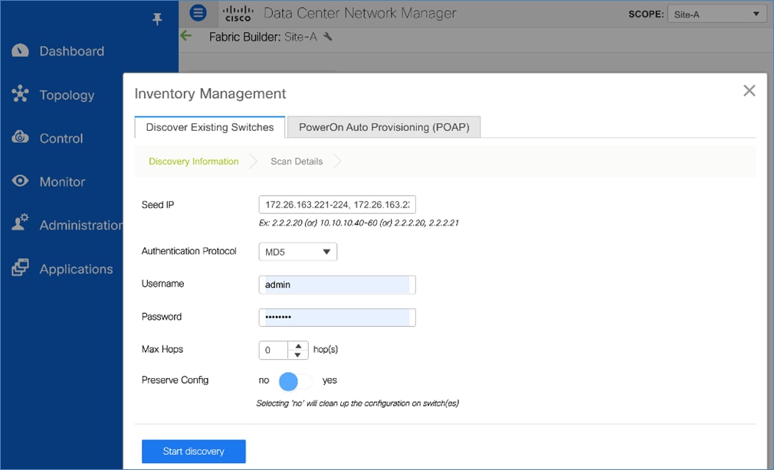This screenshot has width=774, height=470.
Task: Click the pin icon in the sidebar
Action: [x=157, y=19]
